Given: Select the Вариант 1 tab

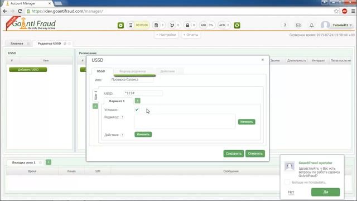Looking at the screenshot, I should (x=117, y=101).
